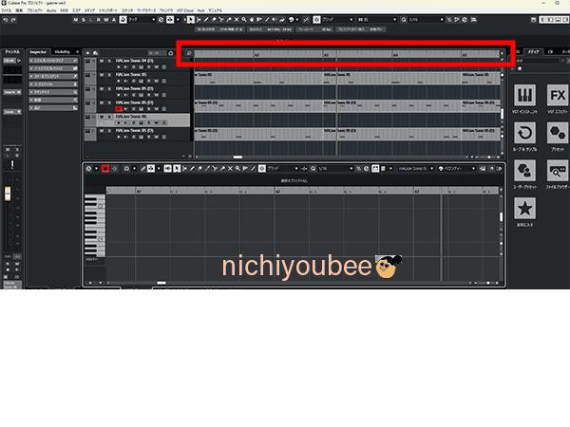Open the VST Effects FX tile
This screenshot has width=570, height=427.
coord(558,100)
